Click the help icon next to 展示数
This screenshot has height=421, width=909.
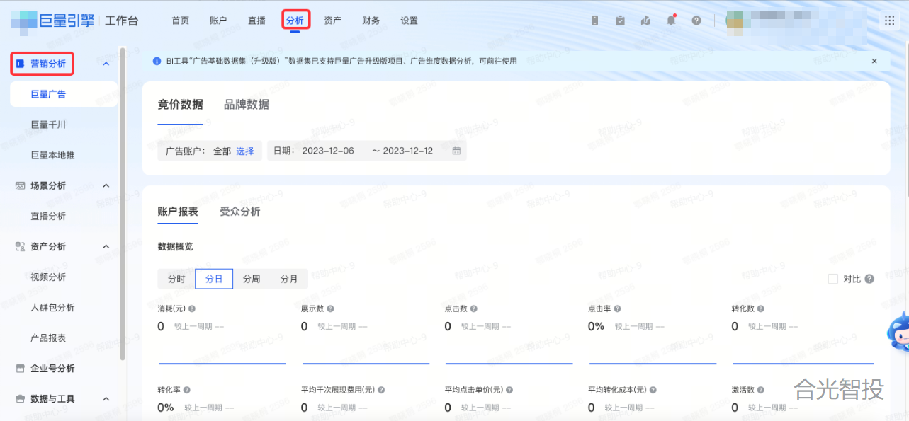[x=330, y=309]
